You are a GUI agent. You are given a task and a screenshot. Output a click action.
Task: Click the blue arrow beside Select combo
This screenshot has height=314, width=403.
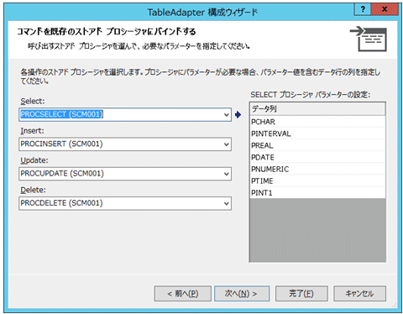click(238, 114)
